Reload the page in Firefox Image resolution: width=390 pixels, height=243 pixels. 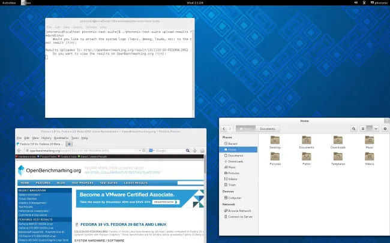tap(143, 150)
